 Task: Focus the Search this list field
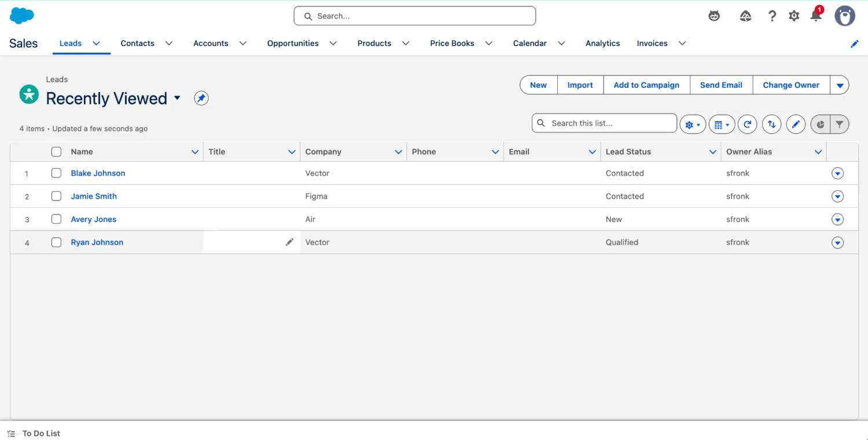pyautogui.click(x=604, y=123)
